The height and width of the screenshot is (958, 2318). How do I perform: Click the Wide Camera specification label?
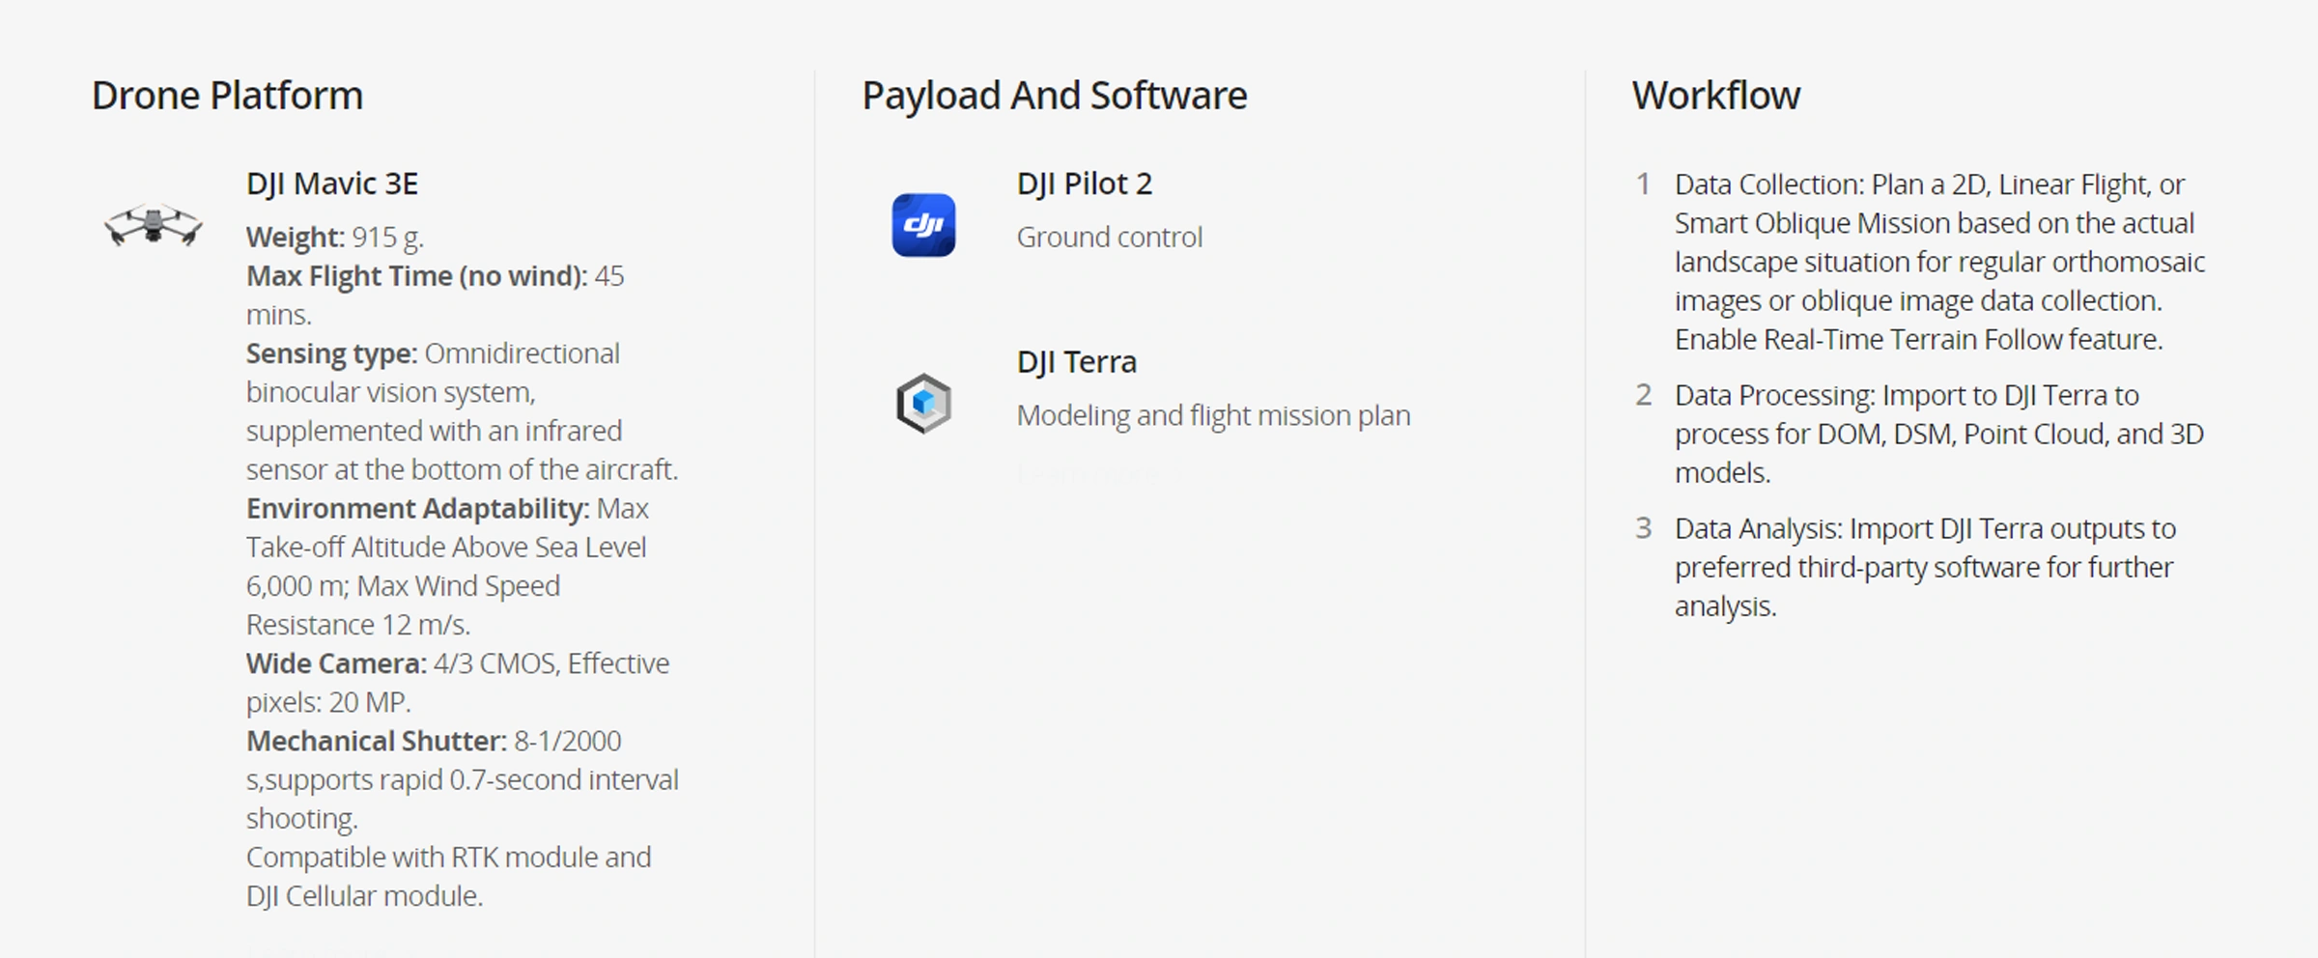336,663
